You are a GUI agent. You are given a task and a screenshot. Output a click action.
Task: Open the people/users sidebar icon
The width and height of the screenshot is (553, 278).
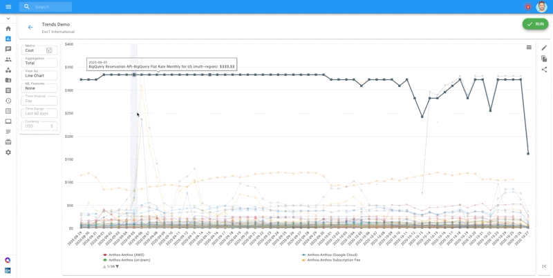click(x=8, y=59)
